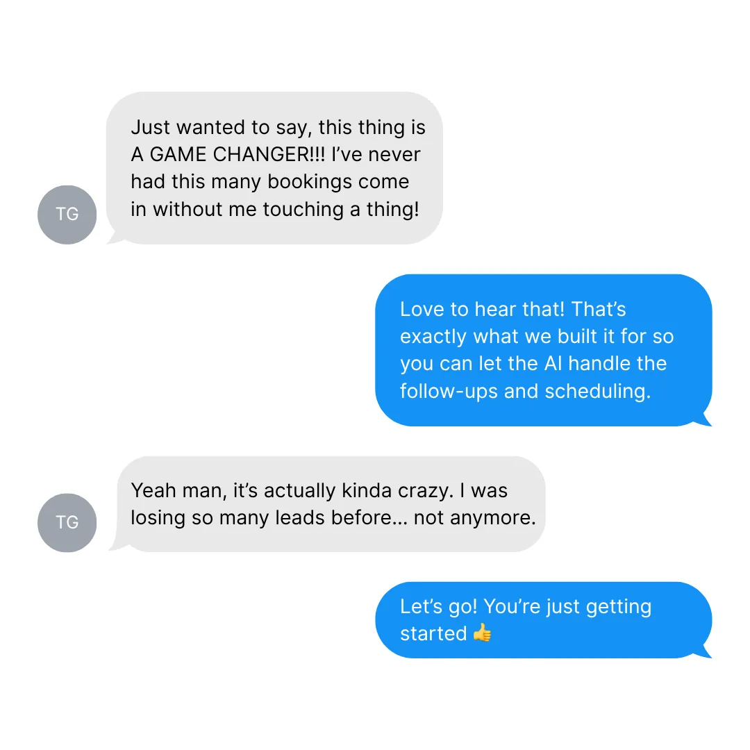Click the tail of the "Let's go" blue bubble
This screenshot has width=750, height=750.
pyautogui.click(x=703, y=651)
